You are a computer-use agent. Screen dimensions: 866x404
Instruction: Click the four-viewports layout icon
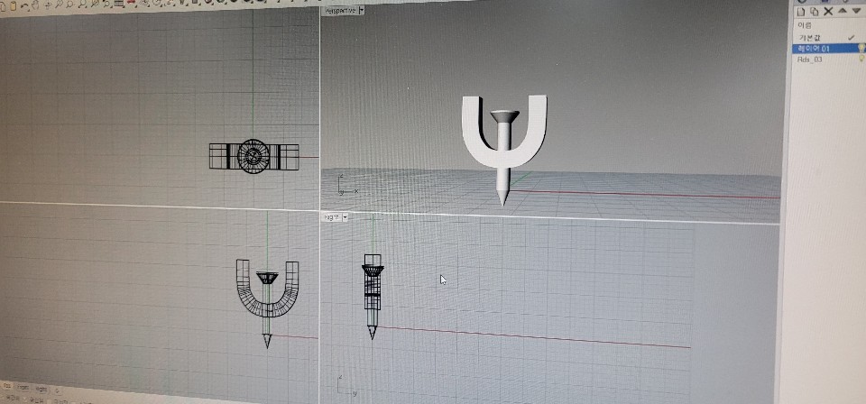pyautogui.click(x=119, y=4)
